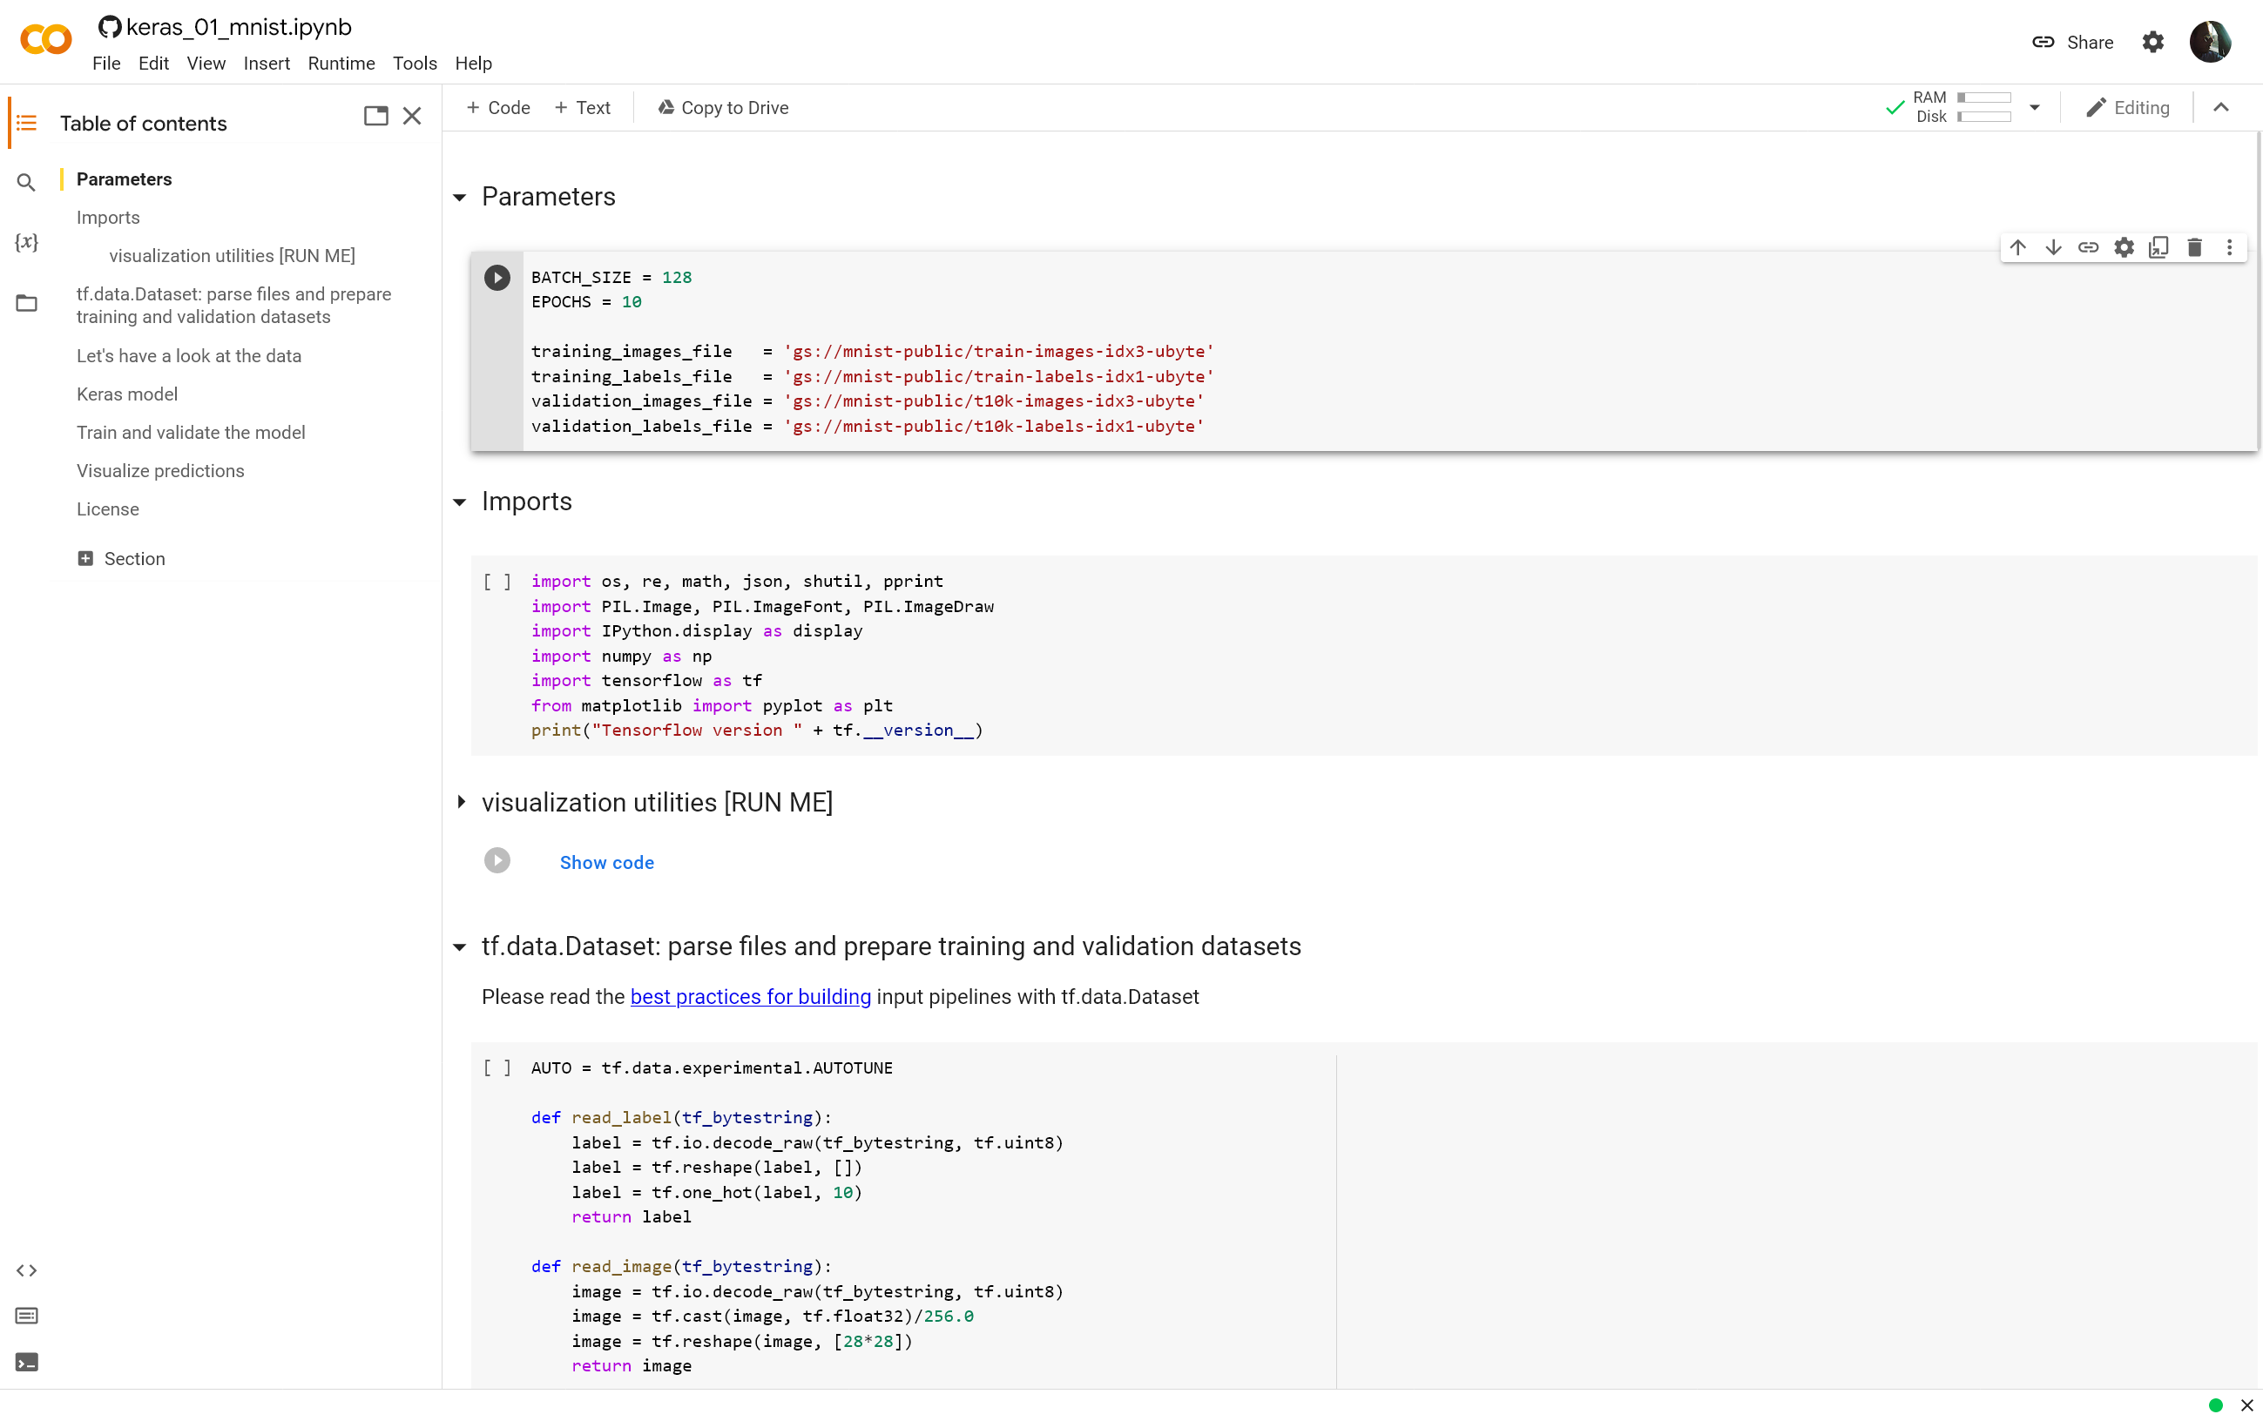Run the hidden visualization utilities cell
The width and height of the screenshot is (2263, 1421).
pos(497,860)
